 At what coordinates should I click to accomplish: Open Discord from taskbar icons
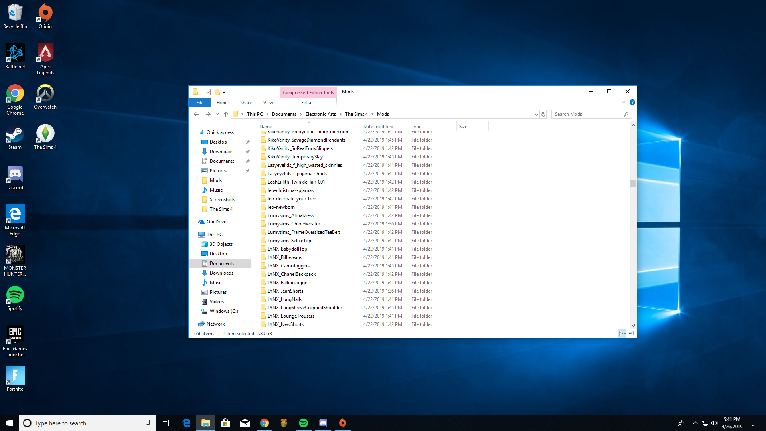tap(322, 423)
